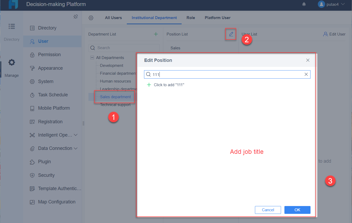Click the Edit User icon in User List

(x=325, y=34)
